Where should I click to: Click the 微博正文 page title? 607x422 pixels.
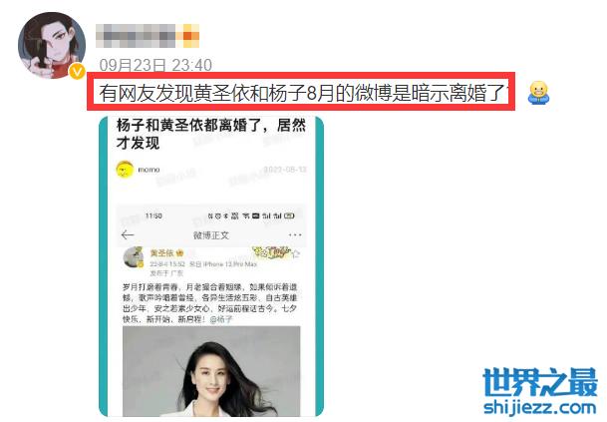(211, 235)
